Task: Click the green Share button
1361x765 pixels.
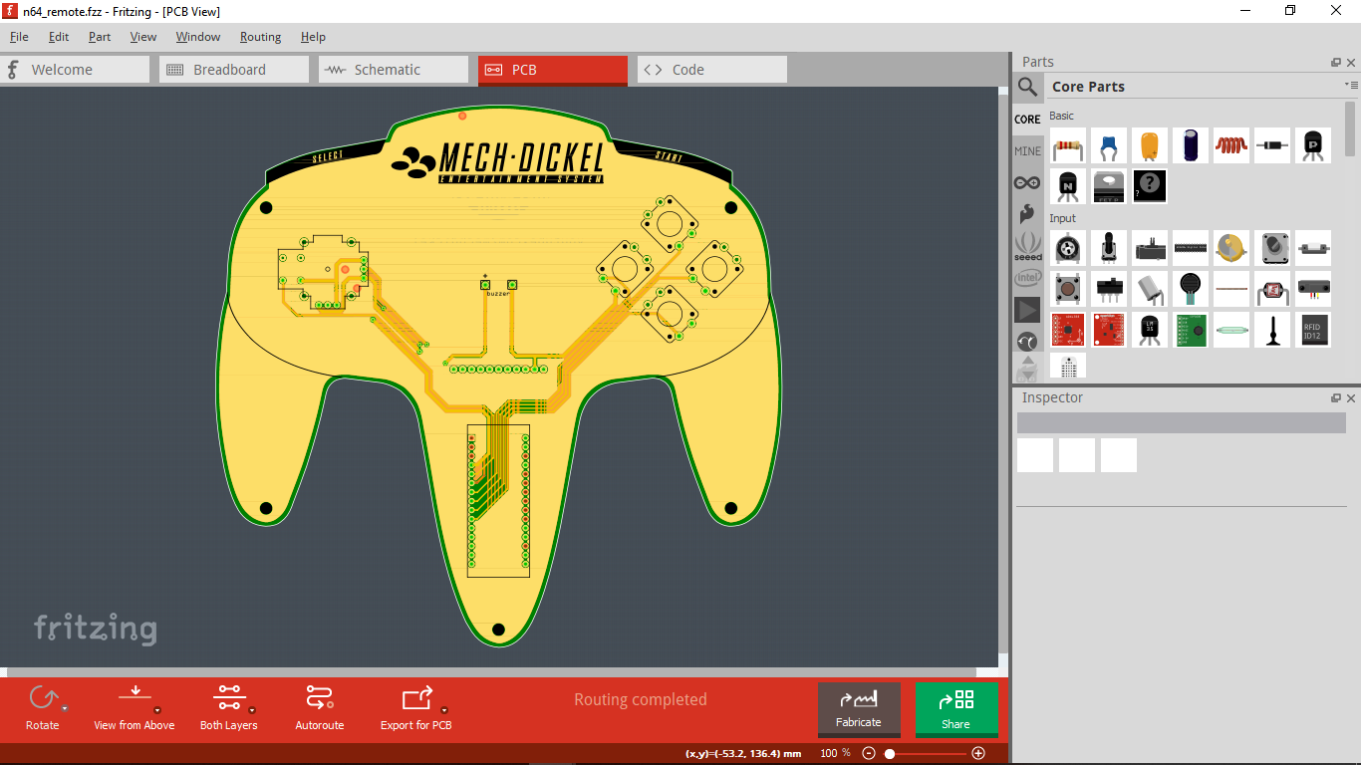Action: pyautogui.click(x=956, y=708)
